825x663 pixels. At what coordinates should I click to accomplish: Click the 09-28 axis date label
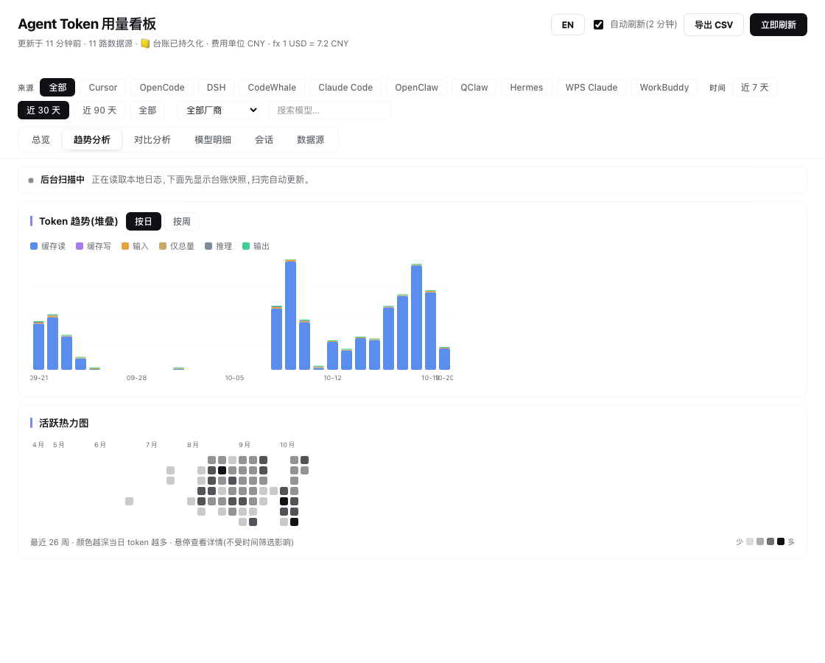click(x=136, y=378)
